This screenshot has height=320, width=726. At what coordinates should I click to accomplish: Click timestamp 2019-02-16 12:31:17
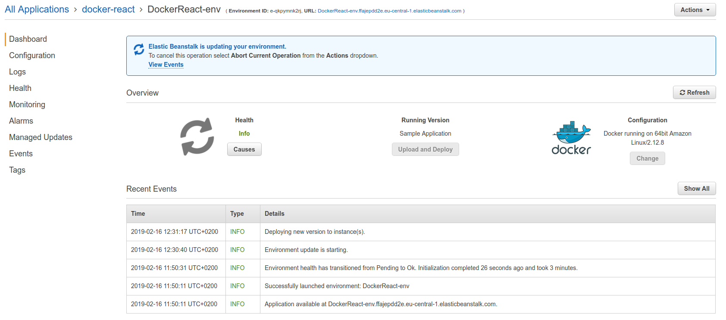pyautogui.click(x=175, y=232)
